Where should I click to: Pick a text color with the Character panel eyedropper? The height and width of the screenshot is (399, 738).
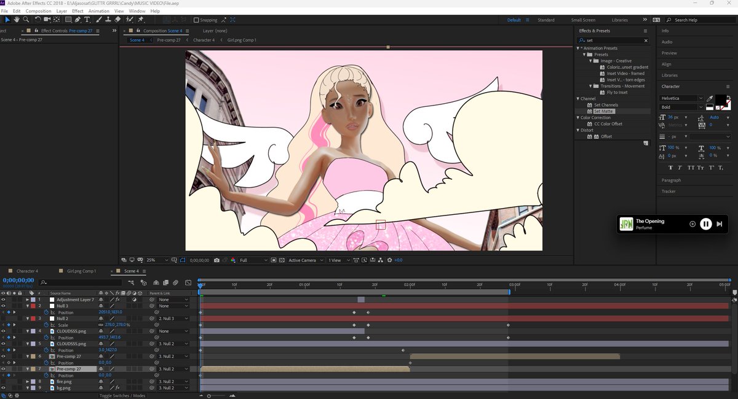point(711,98)
